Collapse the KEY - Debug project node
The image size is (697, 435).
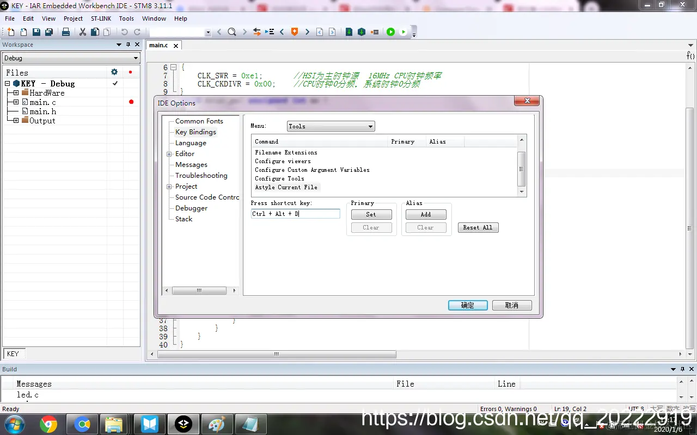[x=8, y=84]
